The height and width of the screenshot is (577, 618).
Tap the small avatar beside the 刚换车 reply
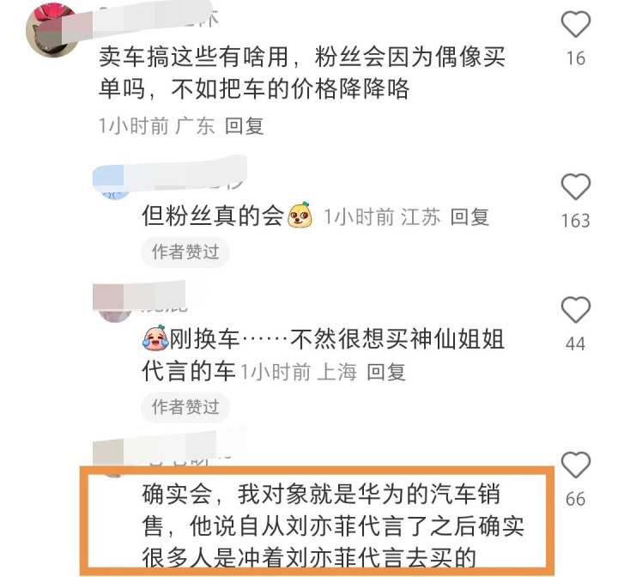(x=115, y=315)
